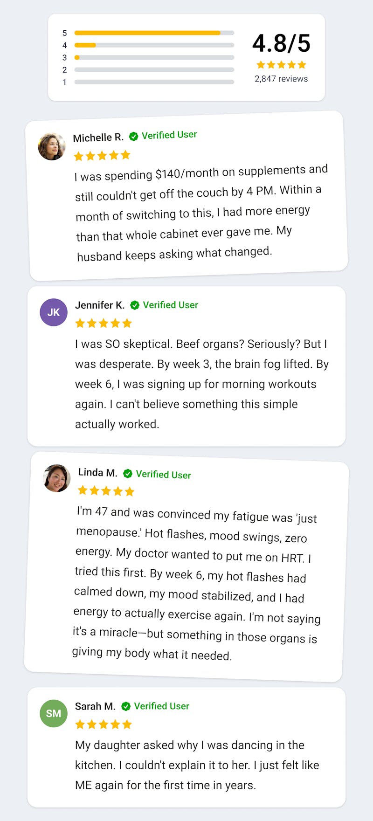The image size is (373, 821).
Task: Open the 2,847 reviews link
Action: [x=281, y=79]
